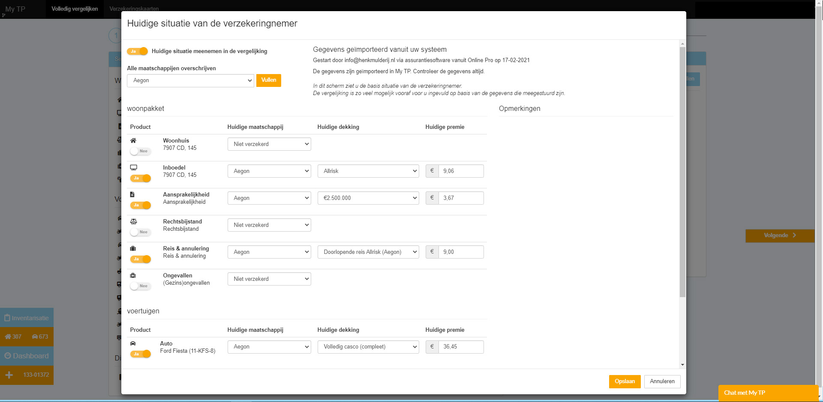
Task: Click the Opslaan button
Action: click(x=625, y=381)
